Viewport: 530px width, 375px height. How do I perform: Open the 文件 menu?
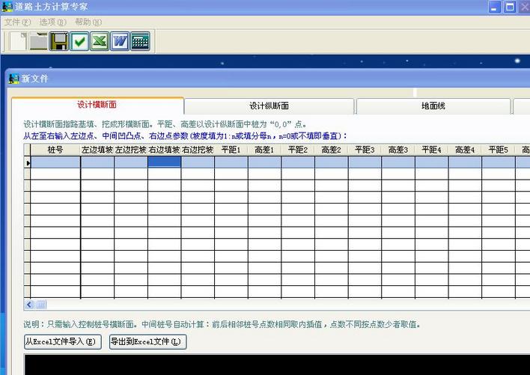[x=17, y=22]
